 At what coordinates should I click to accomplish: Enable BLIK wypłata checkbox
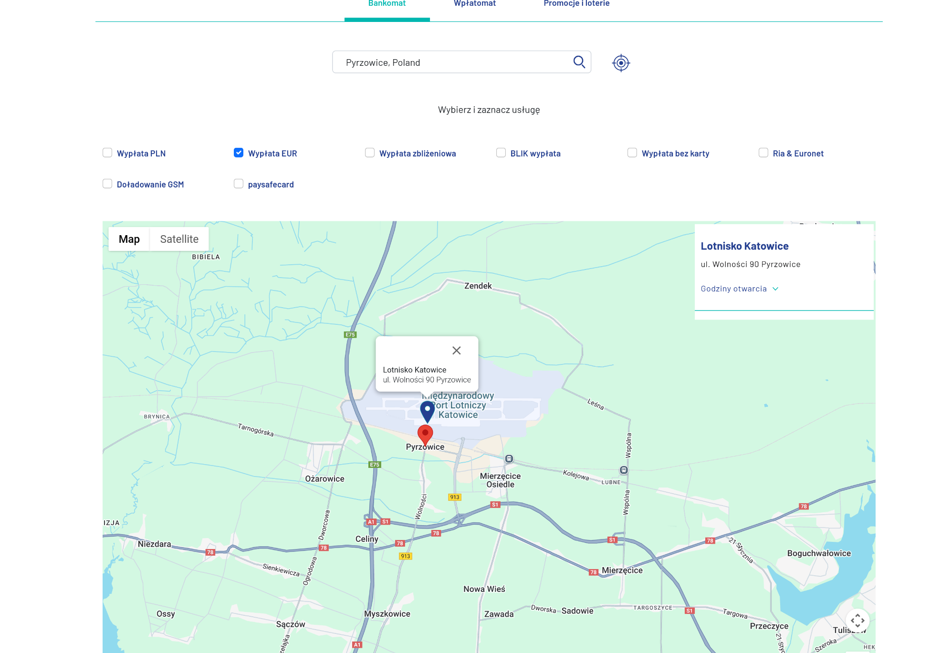pyautogui.click(x=501, y=153)
